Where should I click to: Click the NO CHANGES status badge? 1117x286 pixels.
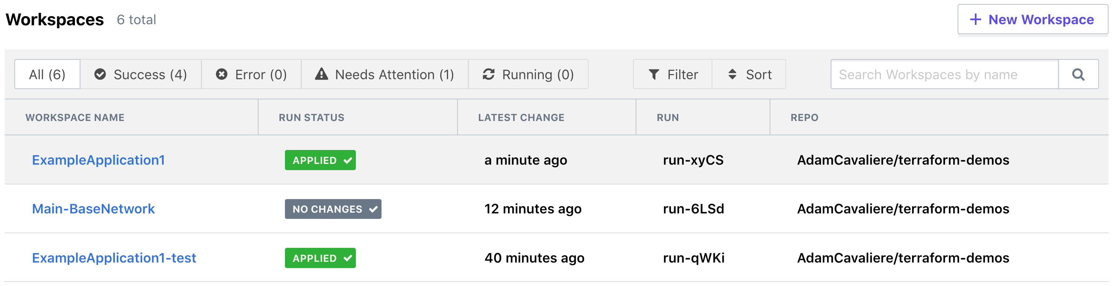(333, 209)
